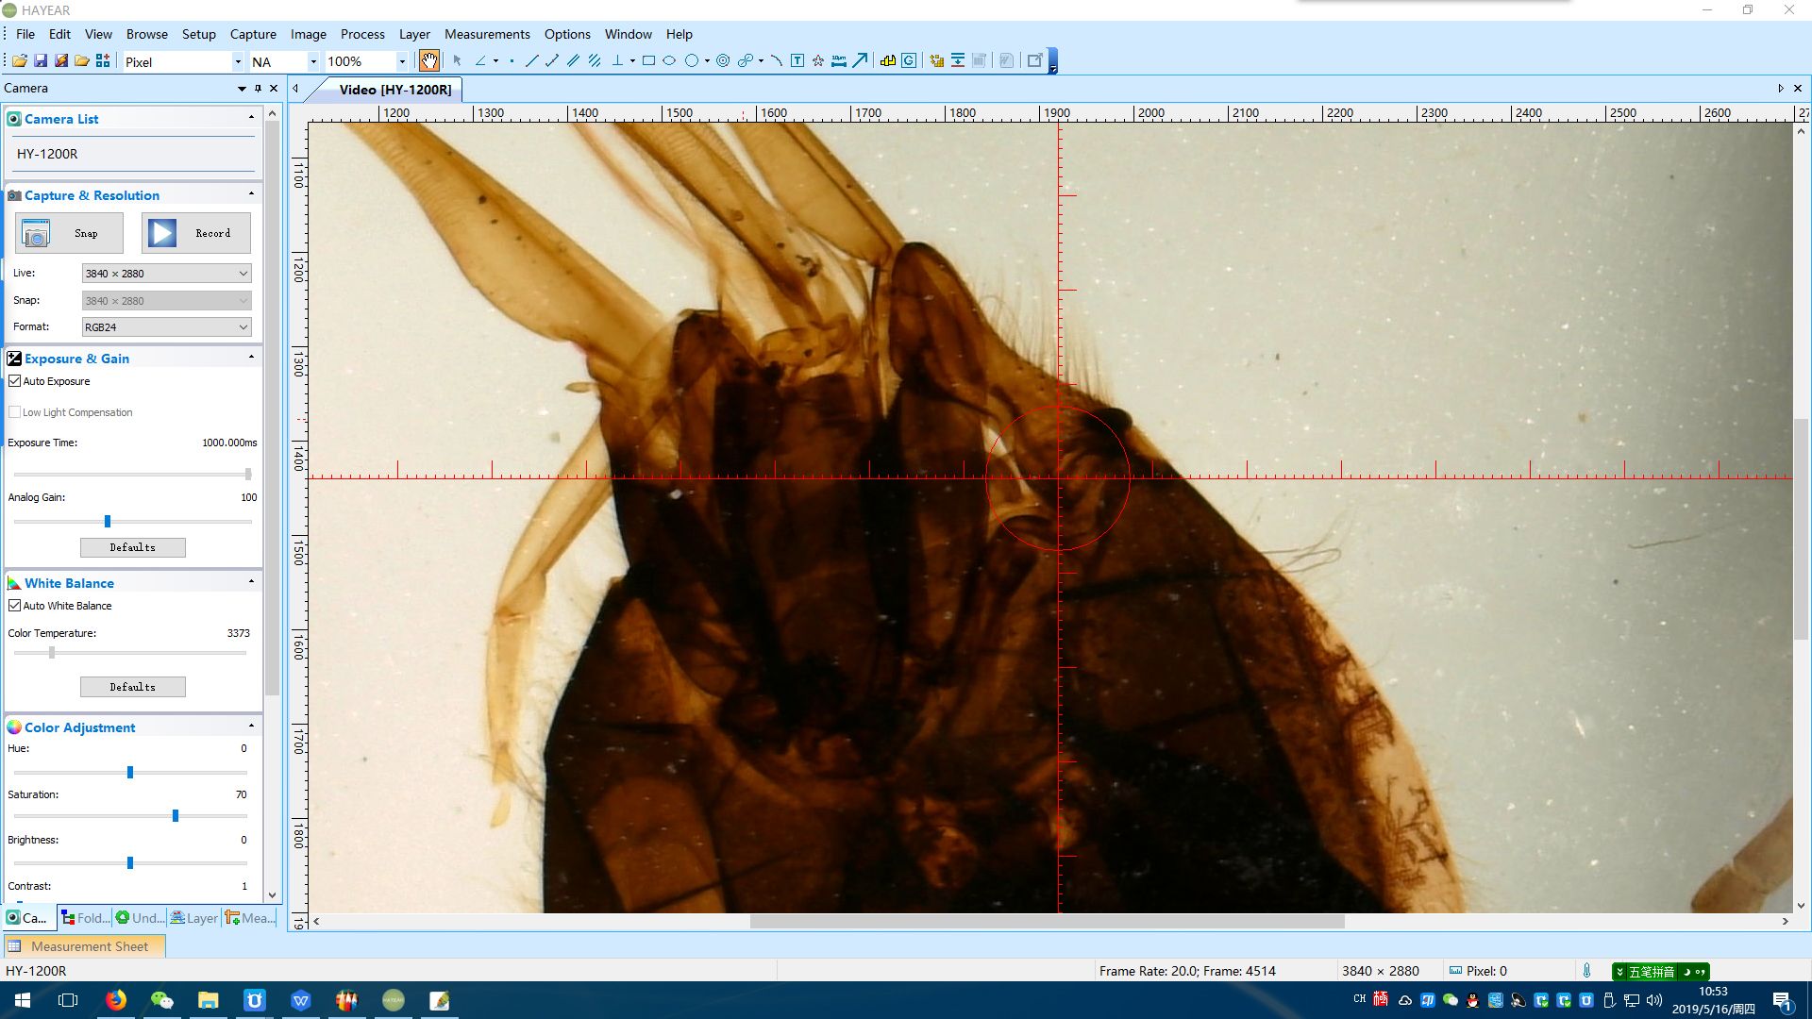The height and width of the screenshot is (1019, 1812).
Task: Select the text annotation tool
Action: (x=797, y=61)
